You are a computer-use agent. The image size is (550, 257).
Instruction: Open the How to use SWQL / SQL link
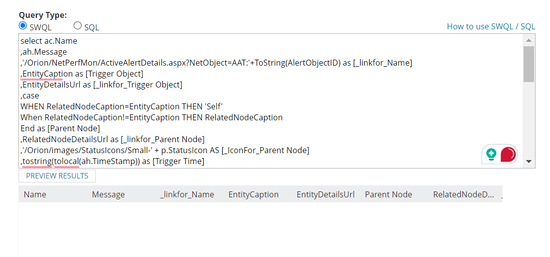[491, 27]
